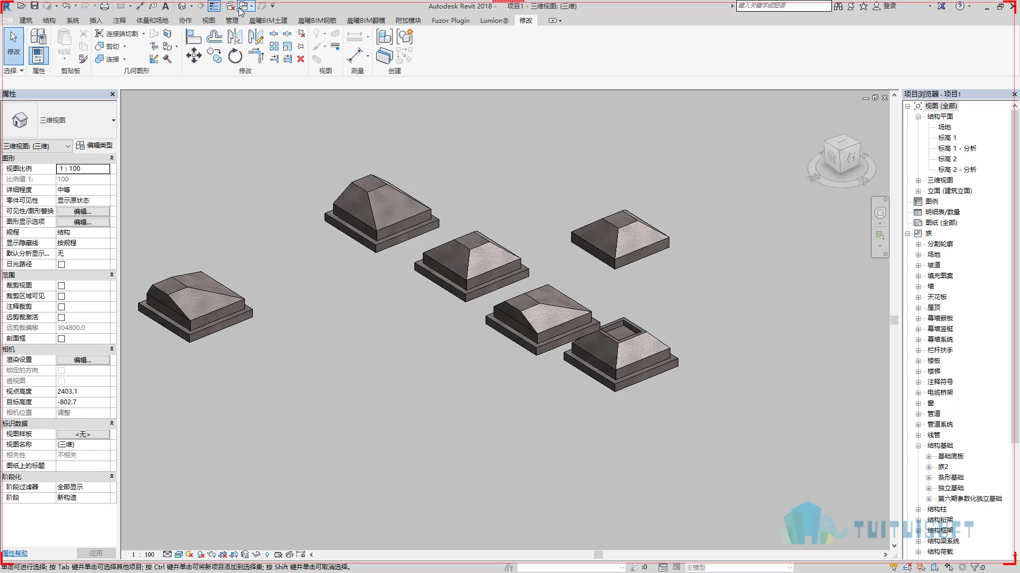Enable the 注释裁剪 checkbox
Viewport: 1020px width, 573px height.
click(61, 307)
